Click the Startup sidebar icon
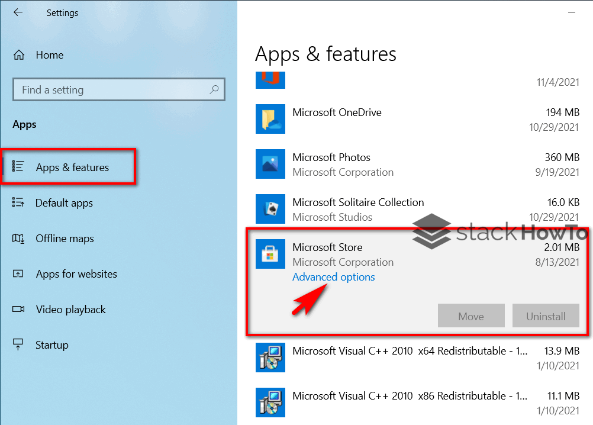This screenshot has width=593, height=425. coord(18,344)
